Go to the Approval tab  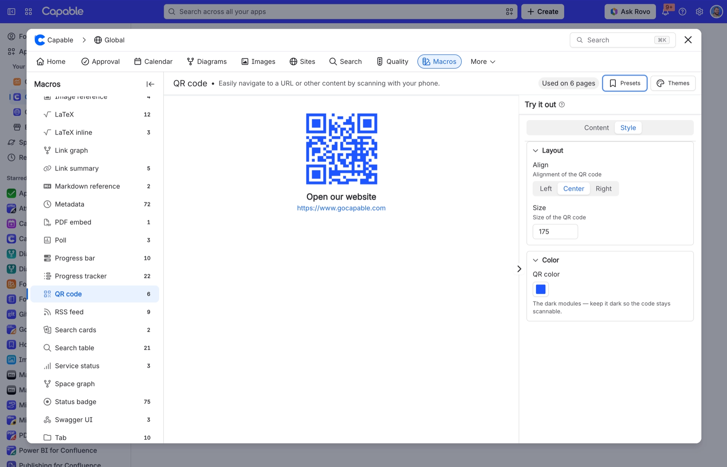point(100,62)
